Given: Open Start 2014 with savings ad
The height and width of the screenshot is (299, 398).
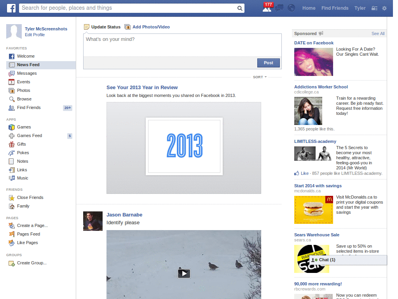Looking at the screenshot, I should pos(318,186).
